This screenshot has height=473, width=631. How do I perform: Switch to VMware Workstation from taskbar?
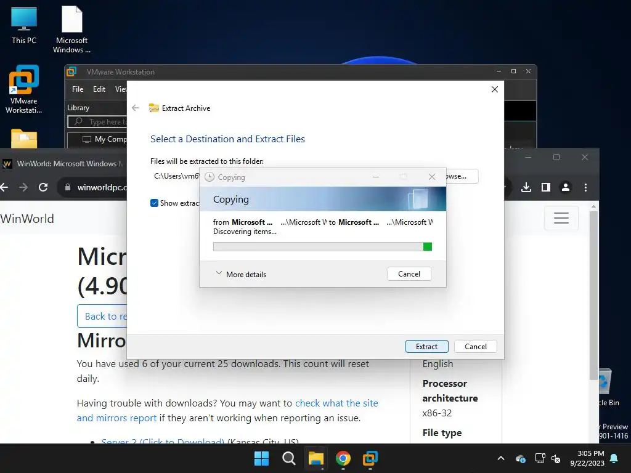pyautogui.click(x=370, y=458)
